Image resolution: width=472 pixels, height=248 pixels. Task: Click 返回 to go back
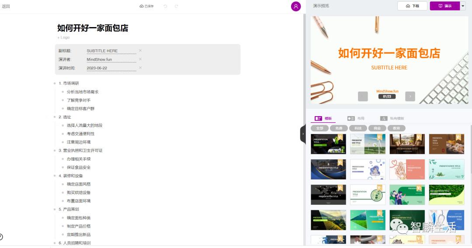tap(6, 6)
